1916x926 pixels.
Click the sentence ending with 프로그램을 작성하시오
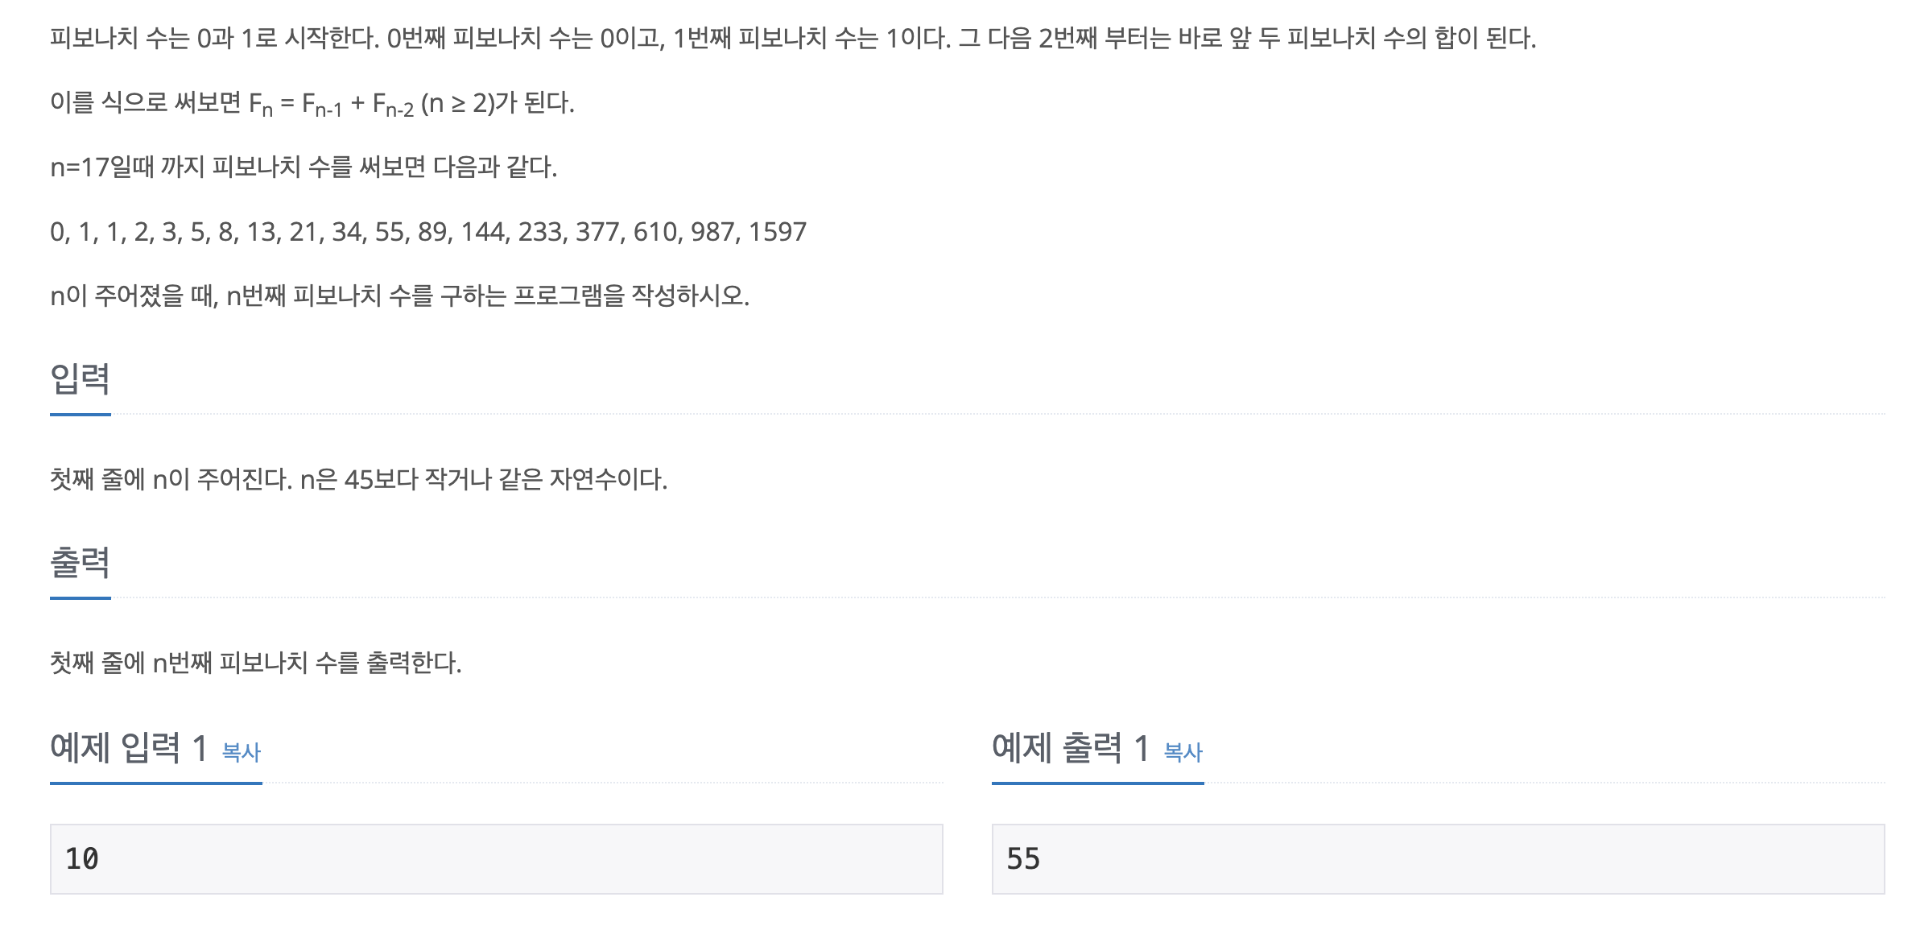coord(399,296)
